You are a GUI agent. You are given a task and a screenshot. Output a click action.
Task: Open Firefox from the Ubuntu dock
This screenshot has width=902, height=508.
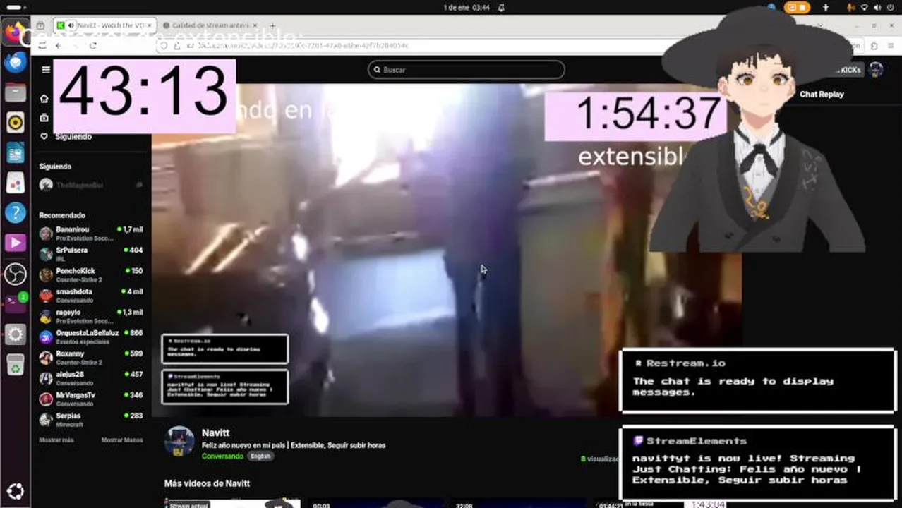pyautogui.click(x=16, y=32)
